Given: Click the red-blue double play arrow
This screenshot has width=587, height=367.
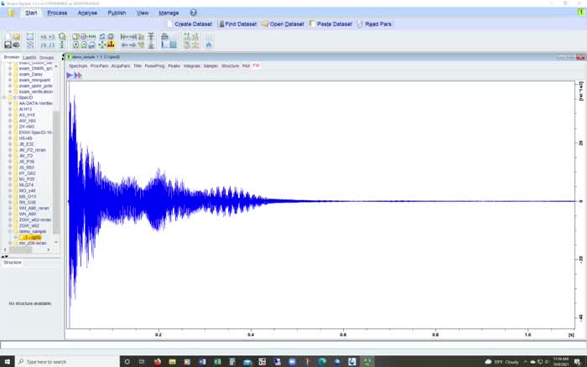Looking at the screenshot, I should (78, 75).
